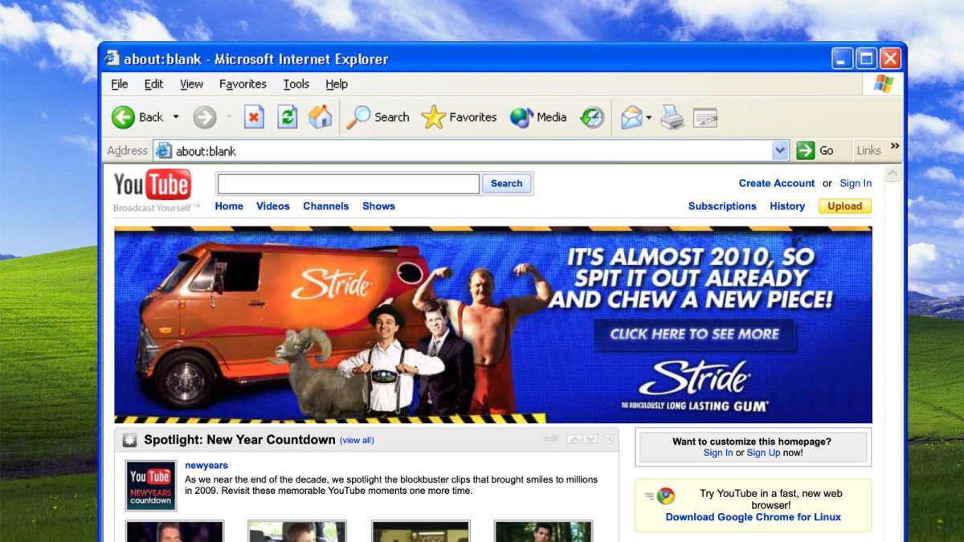Click the YouTube Search button
The width and height of the screenshot is (964, 542).
pyautogui.click(x=507, y=184)
